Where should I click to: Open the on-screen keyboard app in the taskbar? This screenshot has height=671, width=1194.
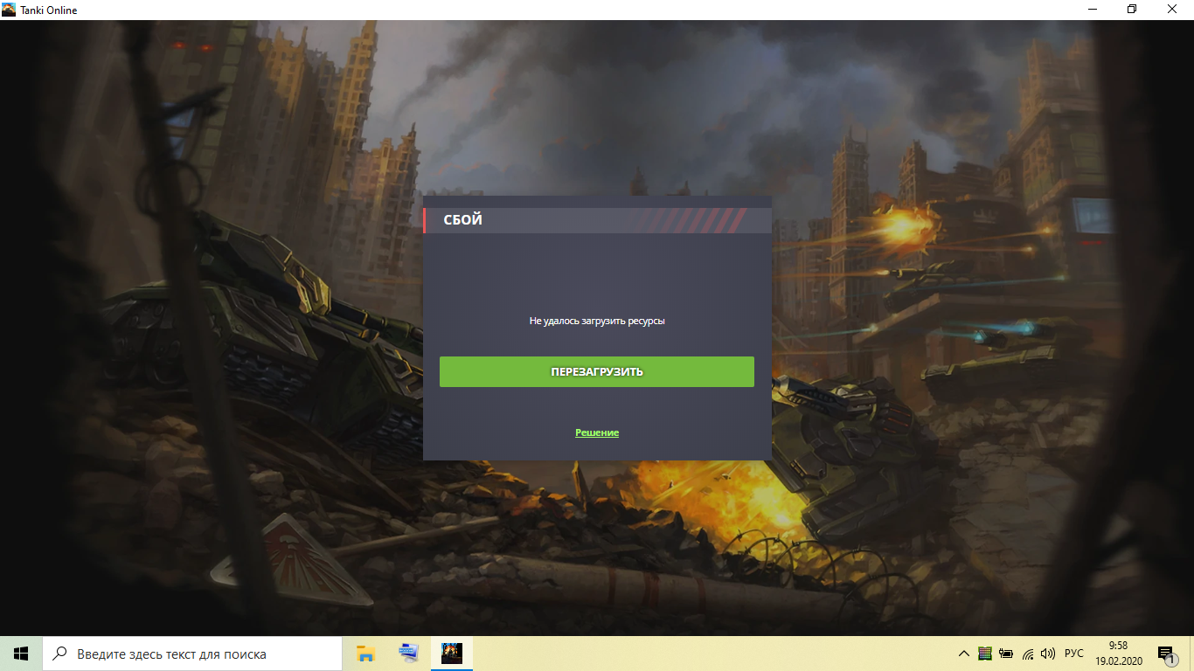click(x=408, y=654)
